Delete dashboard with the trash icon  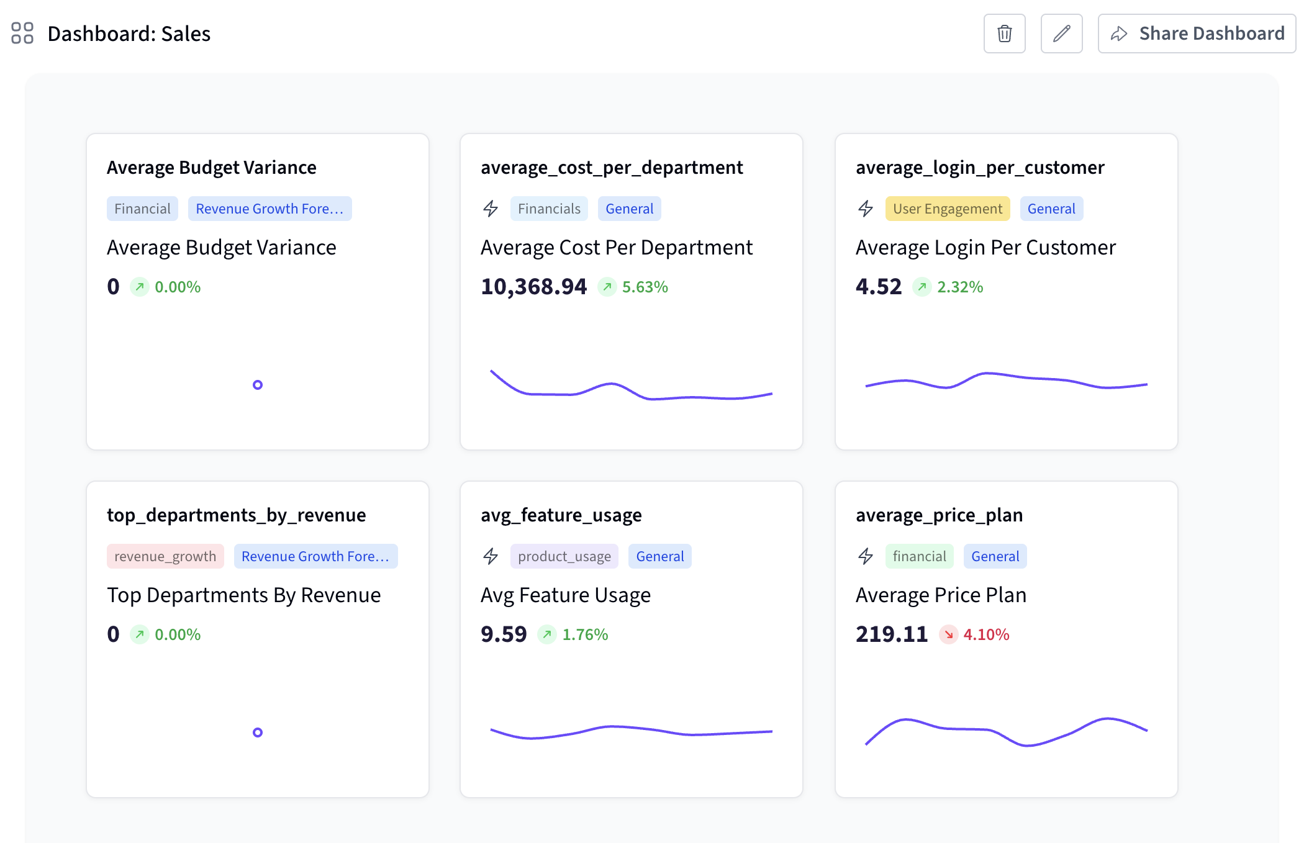point(1005,34)
